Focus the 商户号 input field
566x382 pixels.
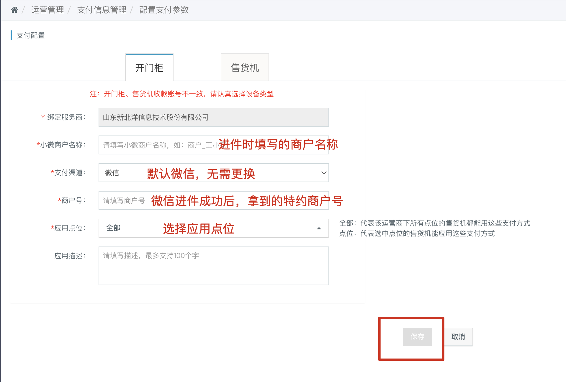point(214,200)
